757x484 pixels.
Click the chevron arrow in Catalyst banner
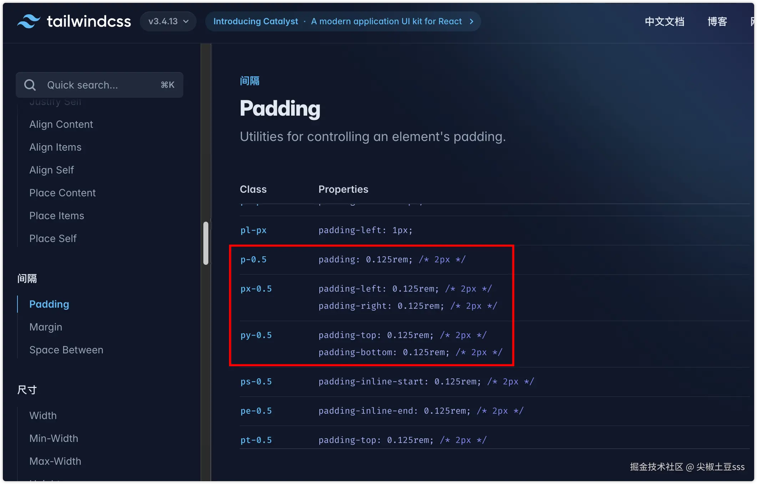pyautogui.click(x=472, y=21)
